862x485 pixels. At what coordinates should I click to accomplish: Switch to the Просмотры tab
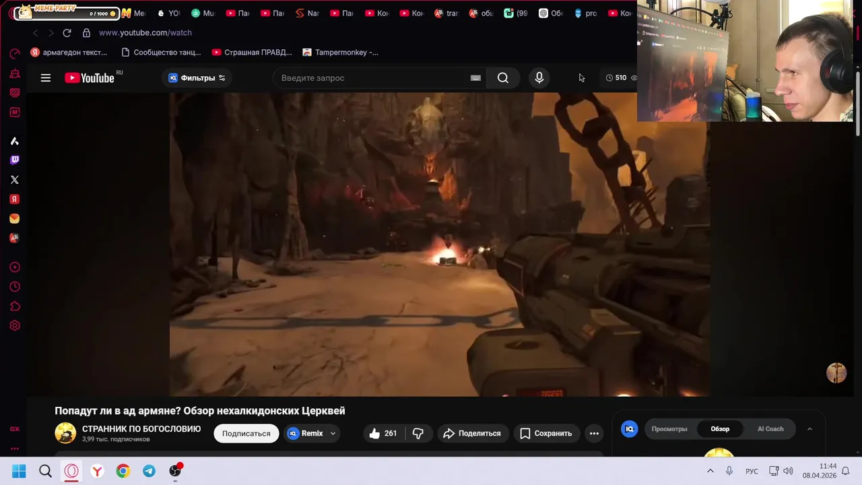tap(669, 429)
